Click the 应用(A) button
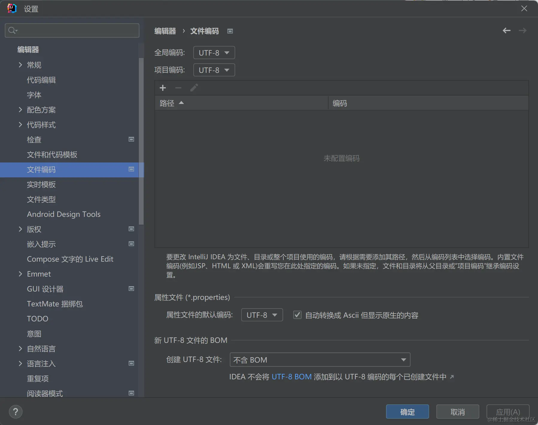 (x=508, y=412)
